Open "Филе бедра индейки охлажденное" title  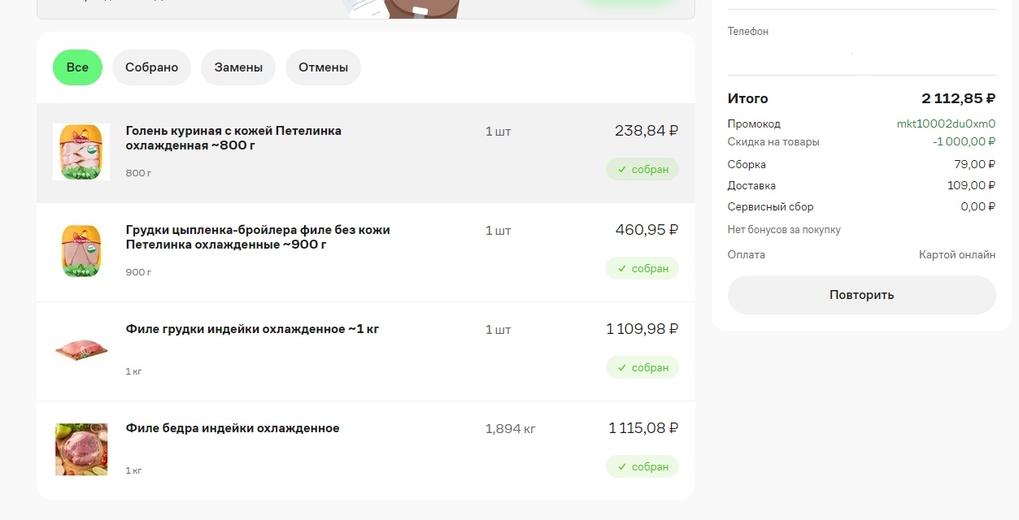[x=233, y=428]
